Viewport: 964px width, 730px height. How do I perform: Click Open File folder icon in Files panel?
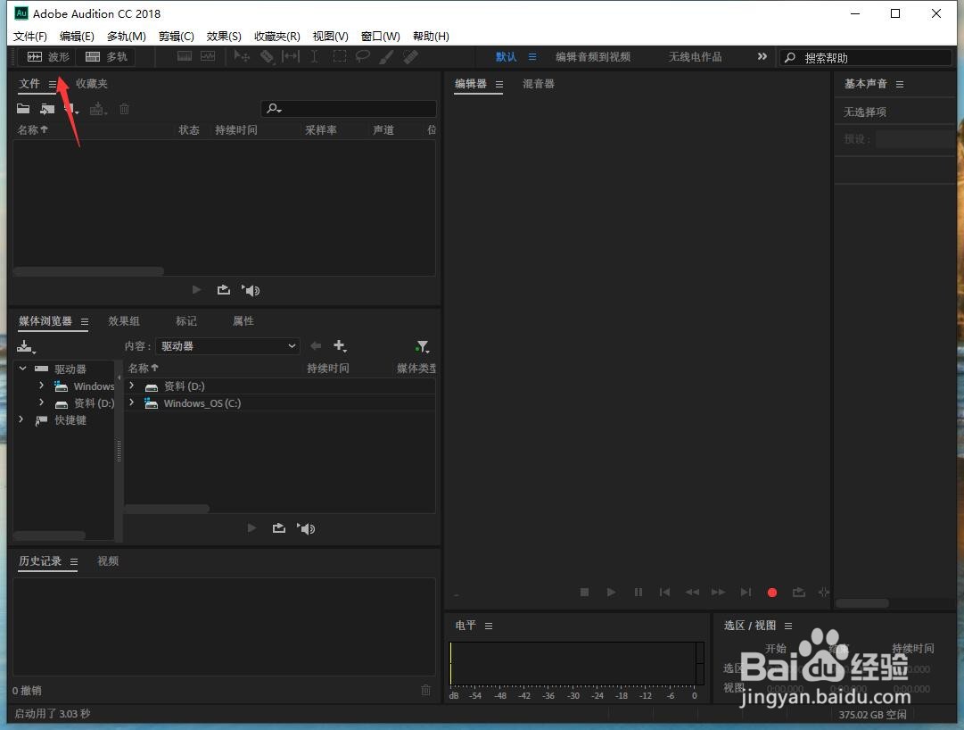(23, 109)
